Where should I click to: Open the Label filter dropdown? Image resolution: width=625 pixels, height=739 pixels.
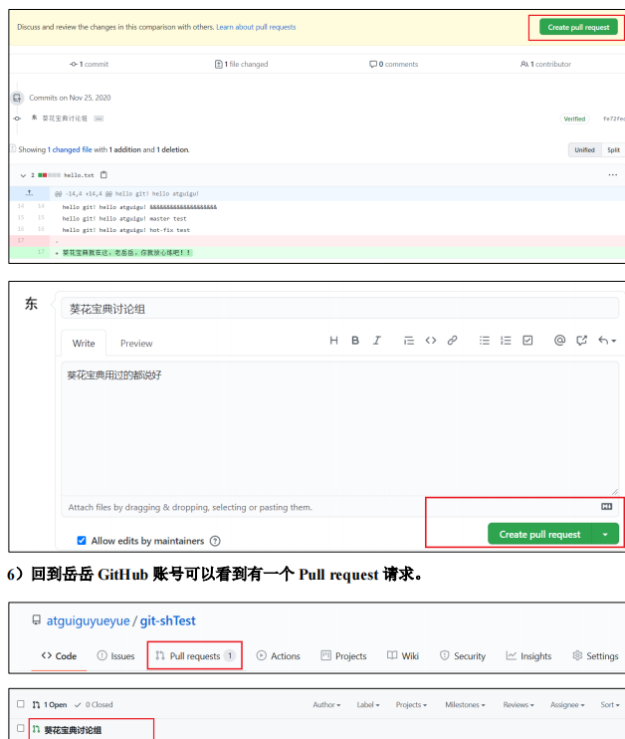pos(368,704)
